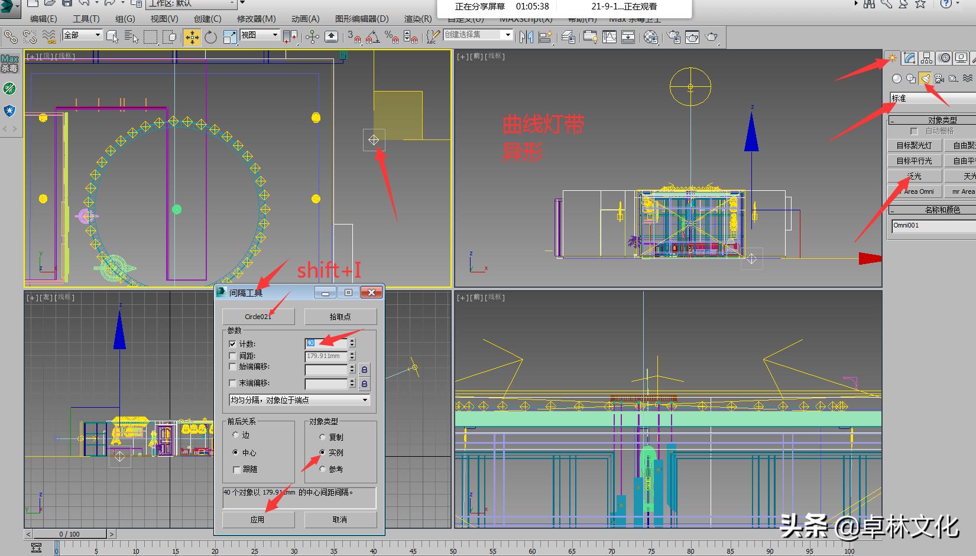The width and height of the screenshot is (976, 556).
Task: Open the 视图 reference coordinate dropdown
Action: 275,35
